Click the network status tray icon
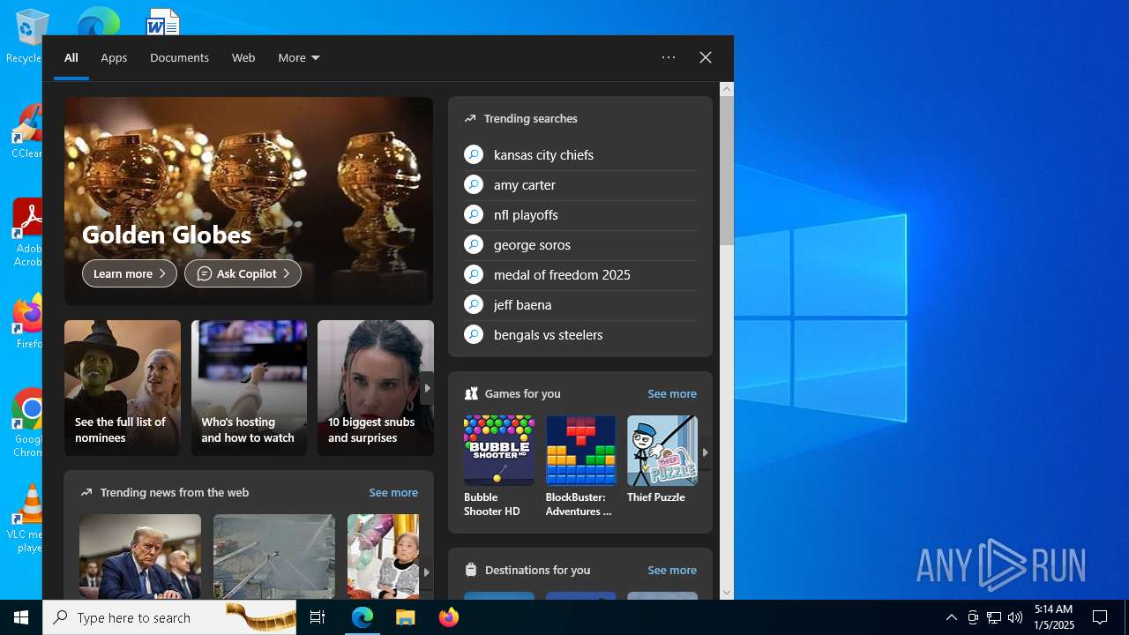 pos(994,617)
